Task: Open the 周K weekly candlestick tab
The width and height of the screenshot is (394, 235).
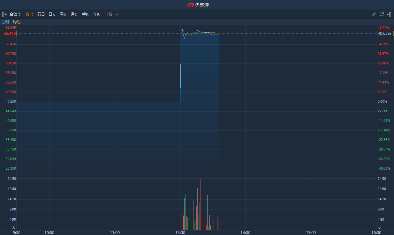Action: pyautogui.click(x=63, y=14)
